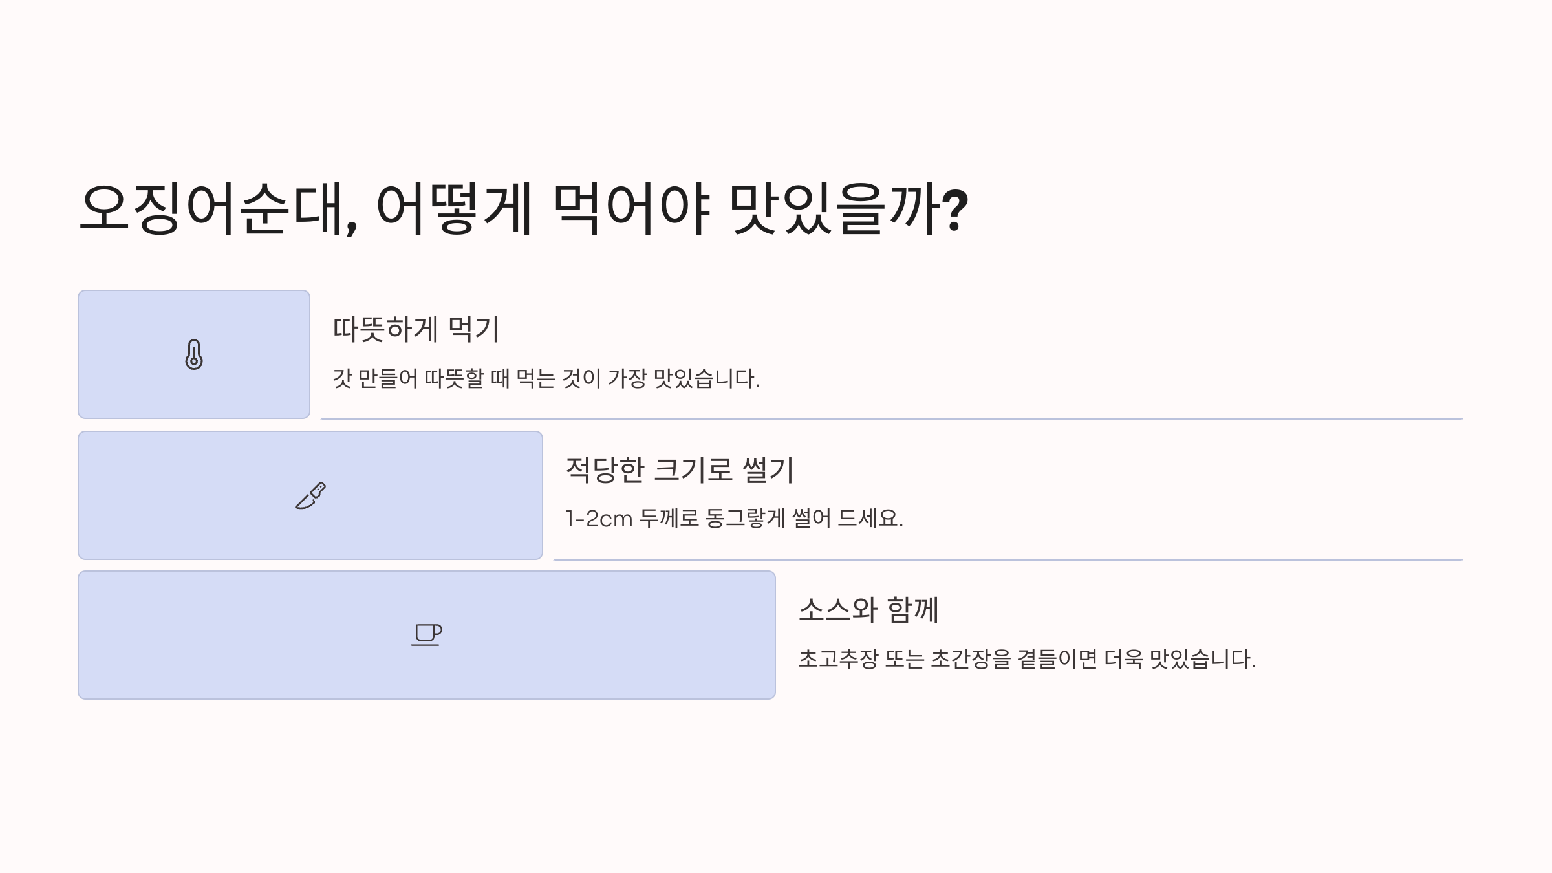
Task: Click the question mark ending the title
Action: coord(955,210)
